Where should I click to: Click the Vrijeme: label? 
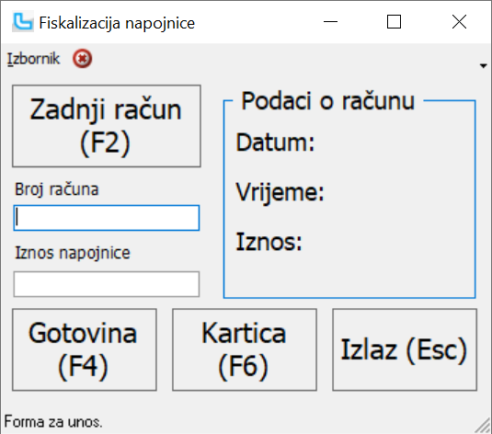pyautogui.click(x=280, y=192)
